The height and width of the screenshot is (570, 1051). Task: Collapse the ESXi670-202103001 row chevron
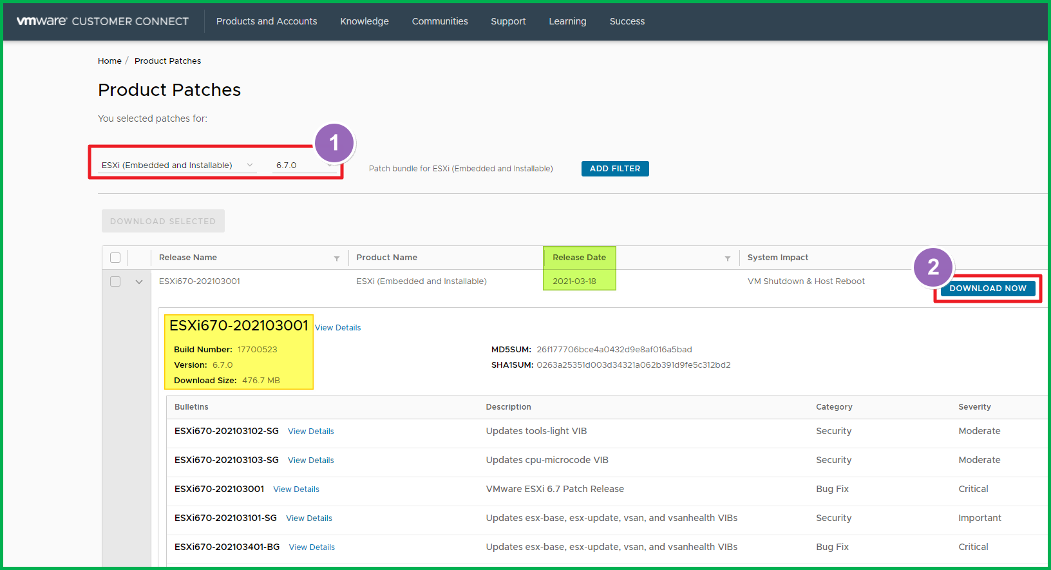tap(139, 281)
